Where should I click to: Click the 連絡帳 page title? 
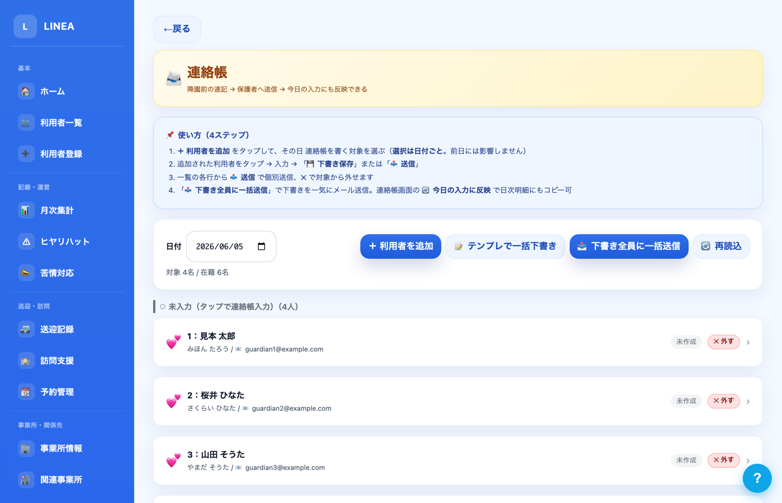207,72
